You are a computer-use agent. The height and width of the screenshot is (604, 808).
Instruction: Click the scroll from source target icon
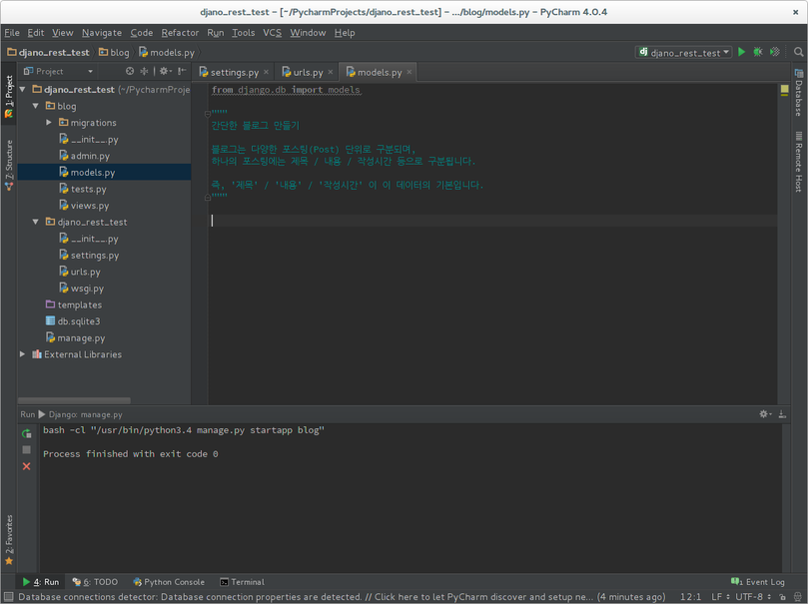tap(130, 71)
